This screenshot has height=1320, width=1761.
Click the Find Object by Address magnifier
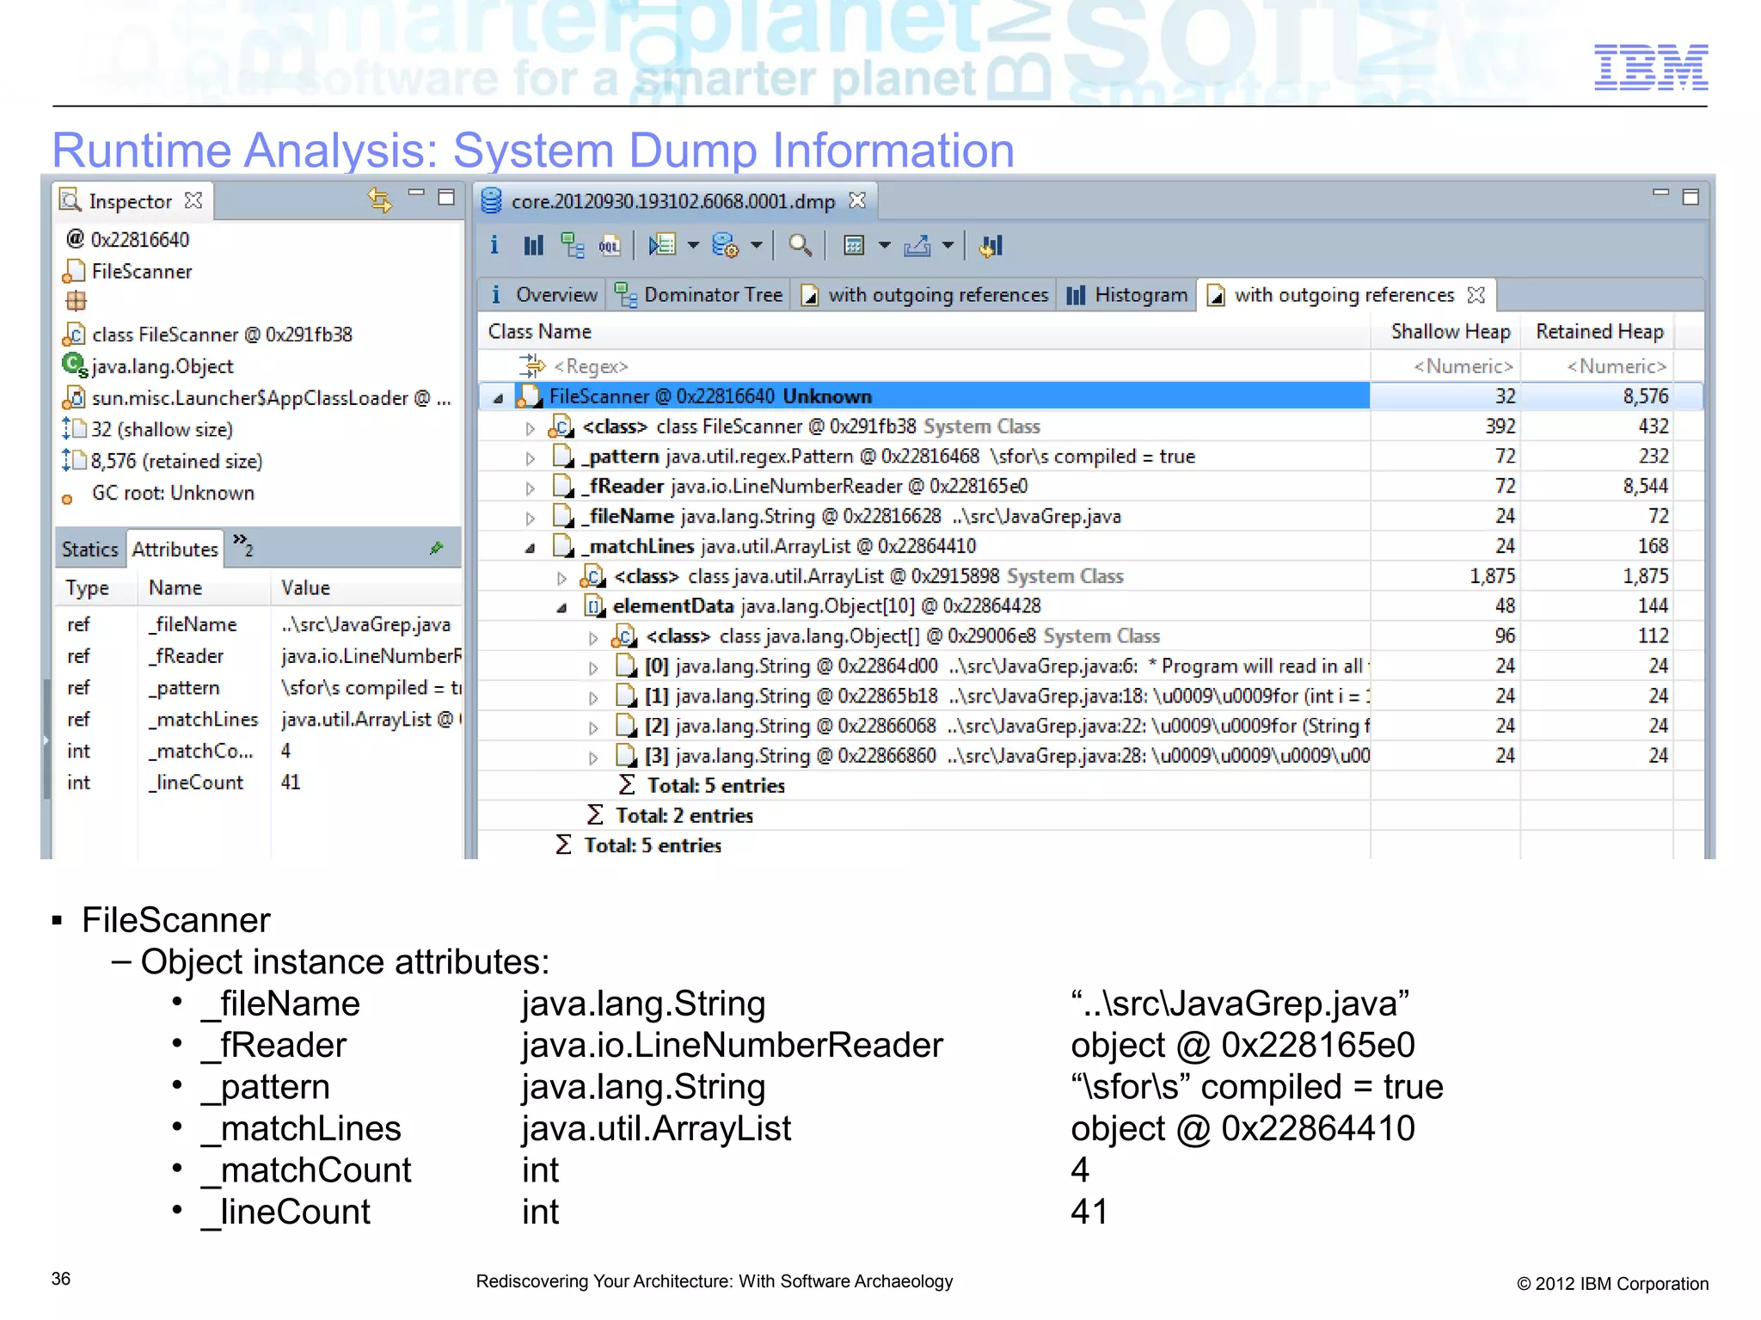click(x=800, y=246)
